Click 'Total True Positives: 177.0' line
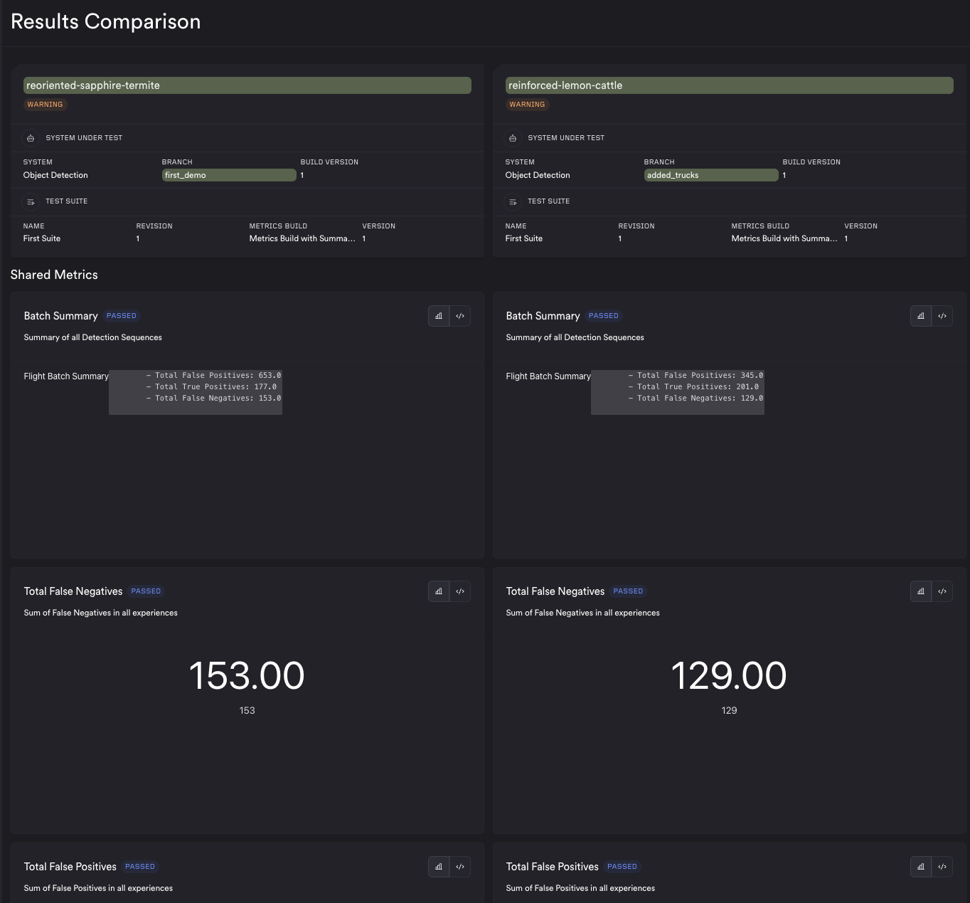 [211, 386]
